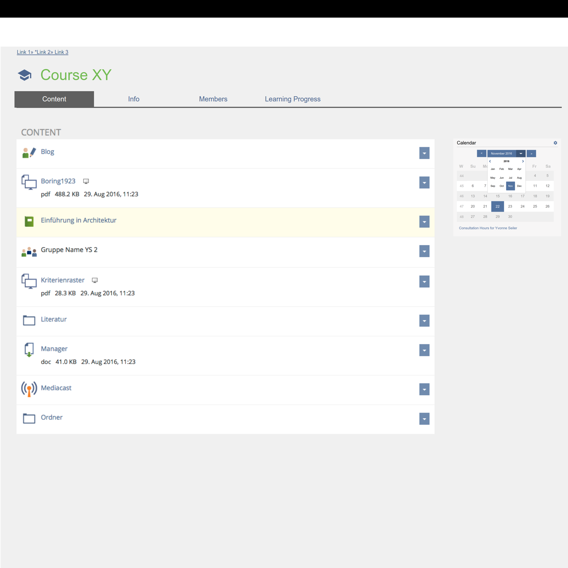Expand actions dropdown for Ordner row
This screenshot has height=568, width=568.
coord(424,419)
